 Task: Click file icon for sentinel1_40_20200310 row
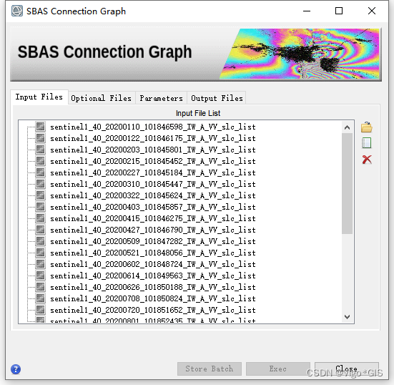point(40,184)
